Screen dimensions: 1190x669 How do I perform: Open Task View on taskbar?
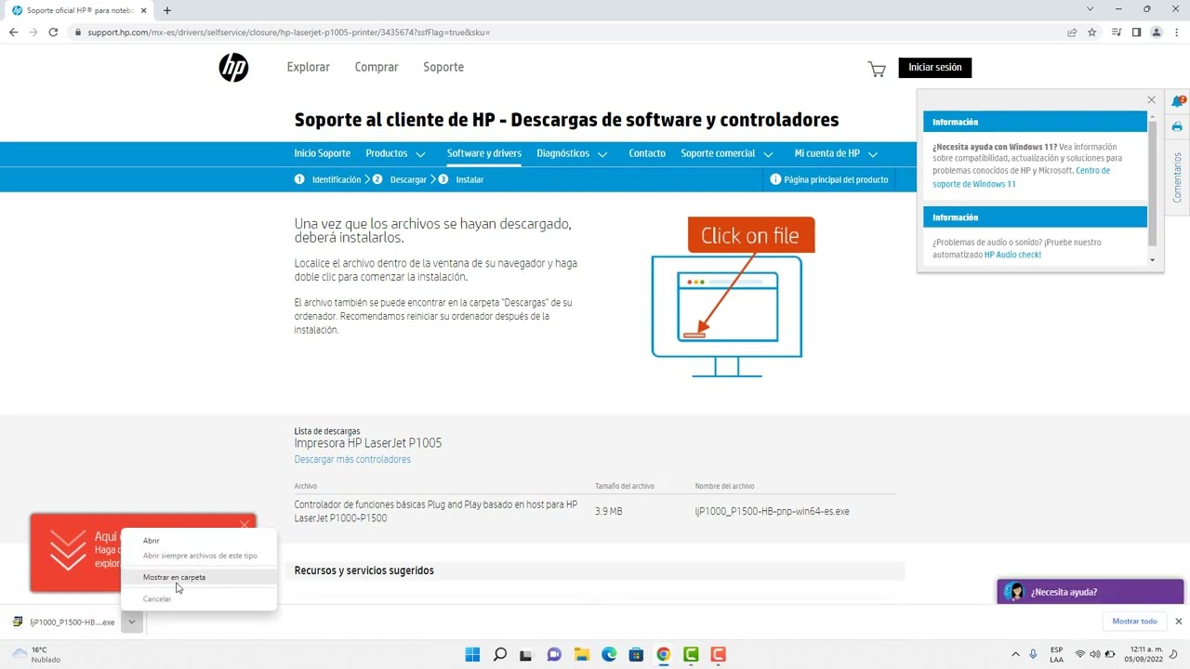tap(526, 654)
